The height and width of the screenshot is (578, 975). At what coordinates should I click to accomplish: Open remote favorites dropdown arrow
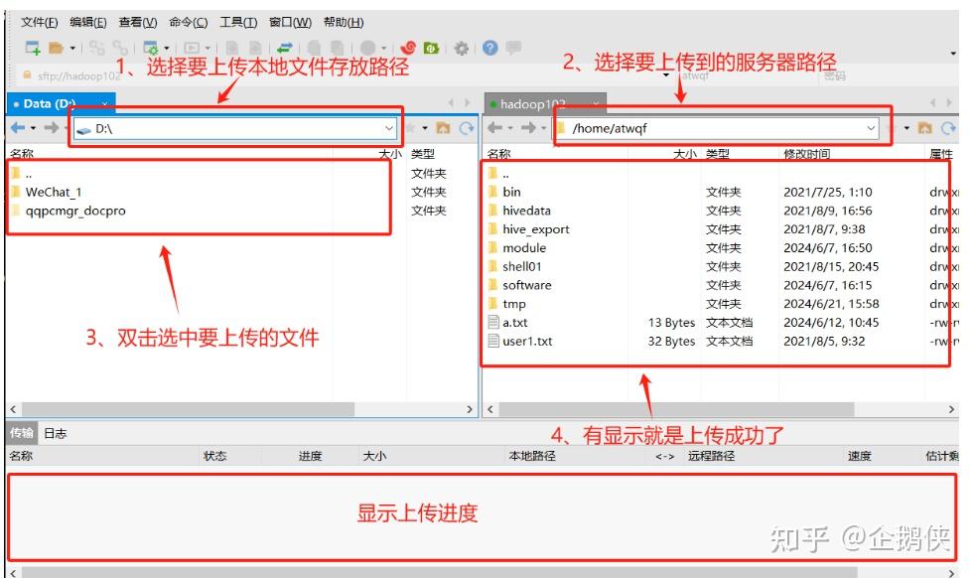click(907, 128)
